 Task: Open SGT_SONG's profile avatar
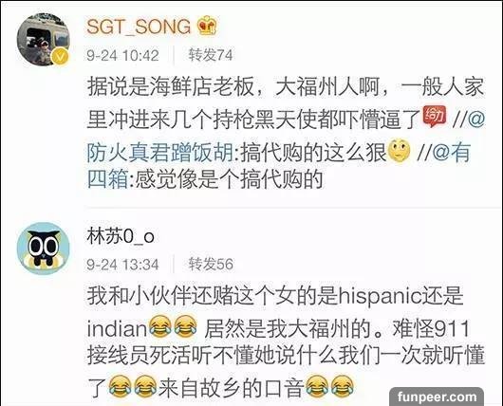[x=43, y=40]
